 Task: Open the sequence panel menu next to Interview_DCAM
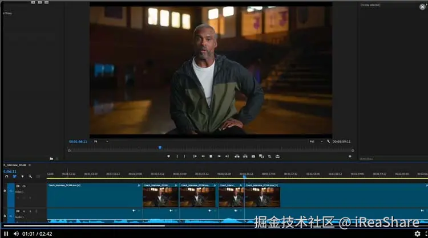coord(30,165)
